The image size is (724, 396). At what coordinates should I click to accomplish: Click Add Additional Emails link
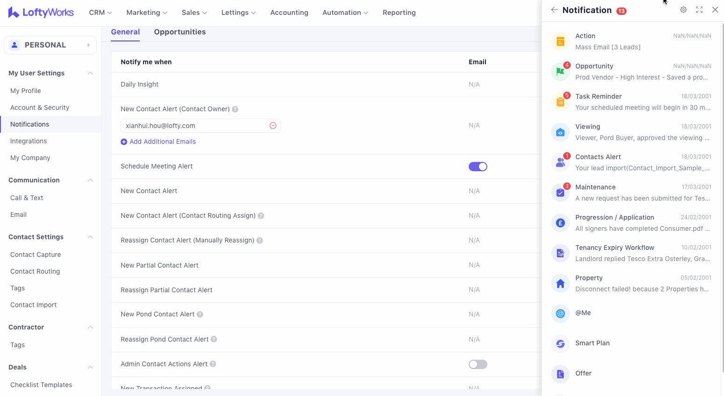click(162, 142)
